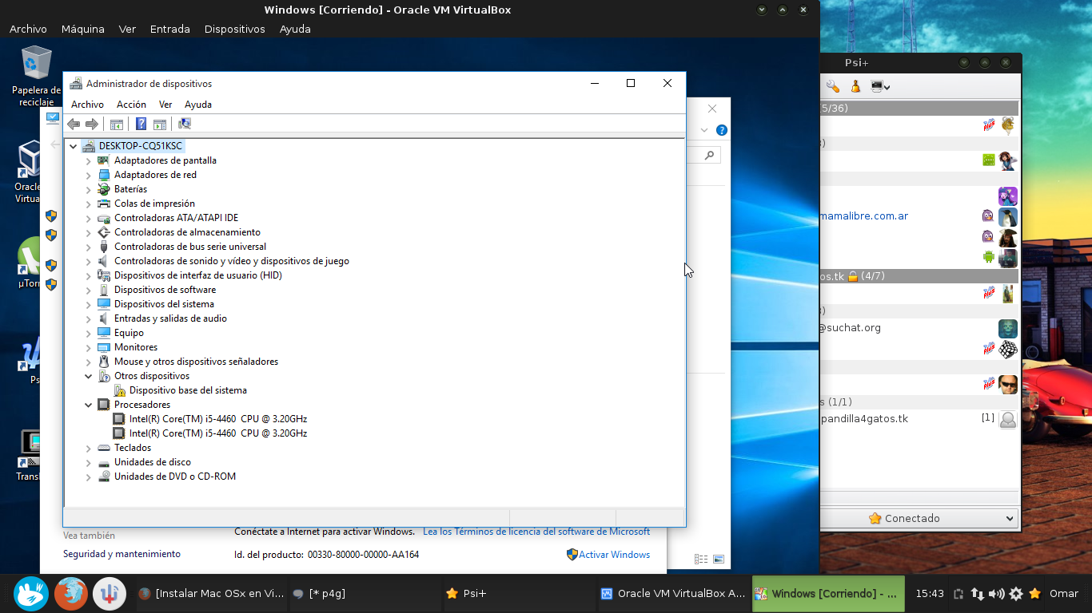Click the Colas de impresión printer icon
Screen dimensions: 1092x613
click(x=104, y=204)
